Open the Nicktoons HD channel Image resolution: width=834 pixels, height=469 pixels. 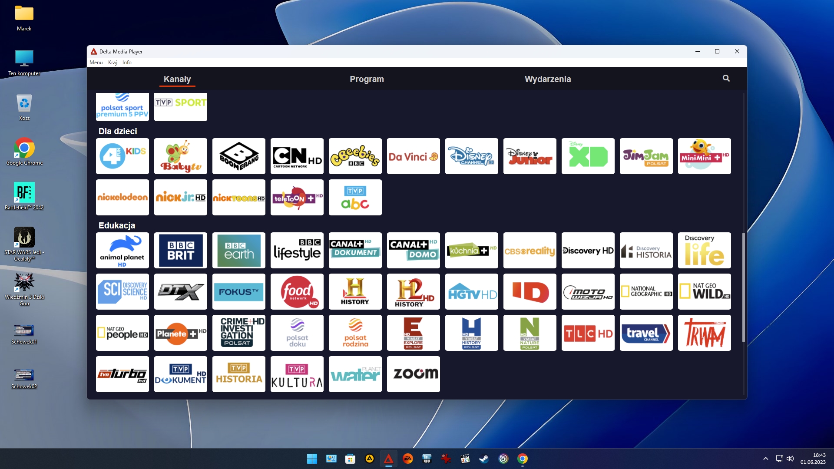point(239,198)
